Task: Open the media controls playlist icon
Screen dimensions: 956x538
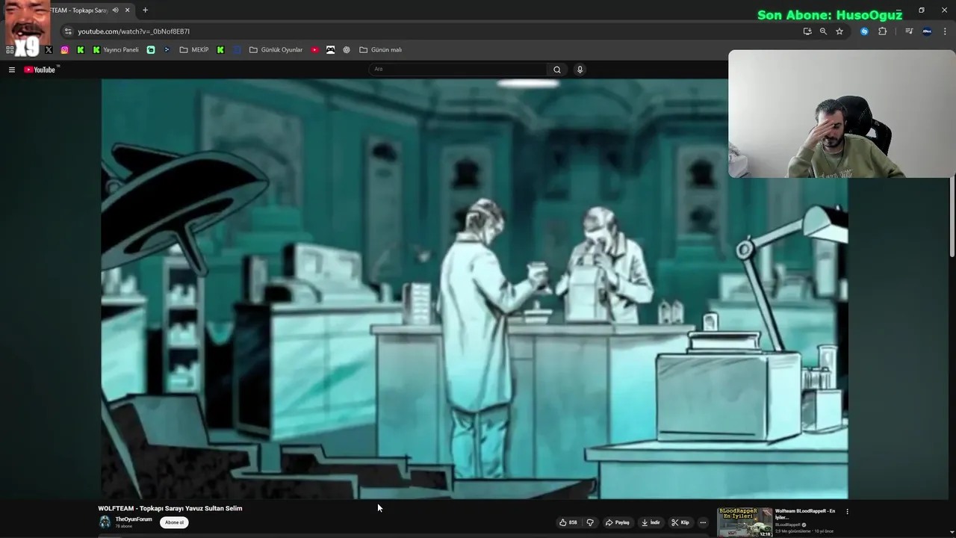Action: [x=909, y=31]
